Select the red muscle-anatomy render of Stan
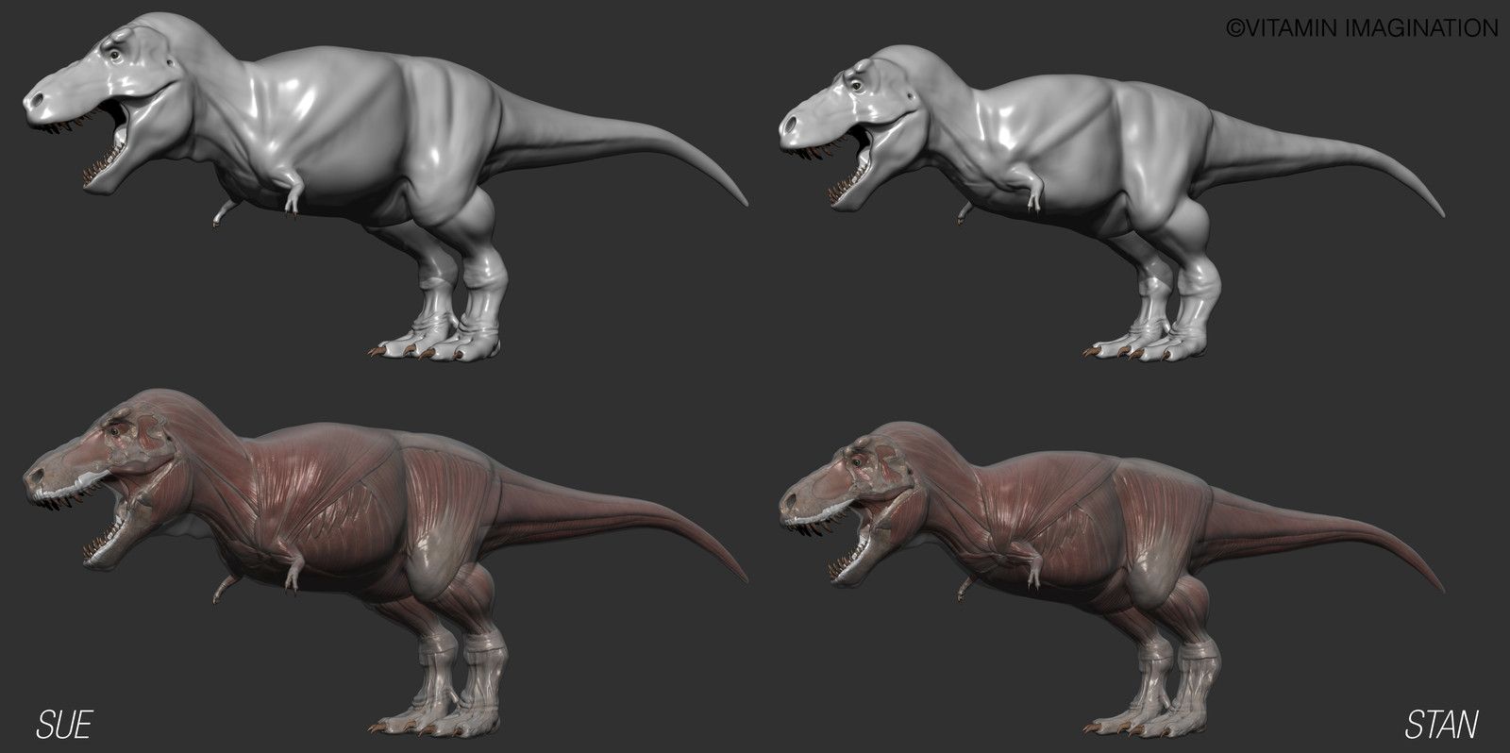1510x753 pixels. point(1112,577)
